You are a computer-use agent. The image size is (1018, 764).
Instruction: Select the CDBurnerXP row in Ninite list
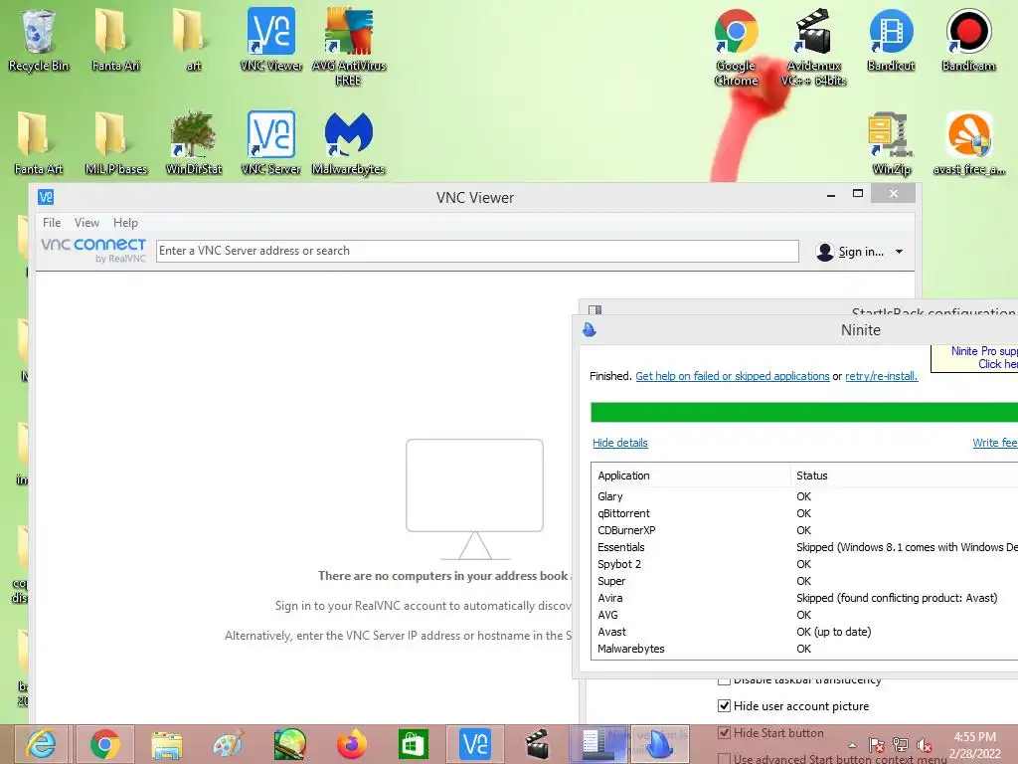805,530
